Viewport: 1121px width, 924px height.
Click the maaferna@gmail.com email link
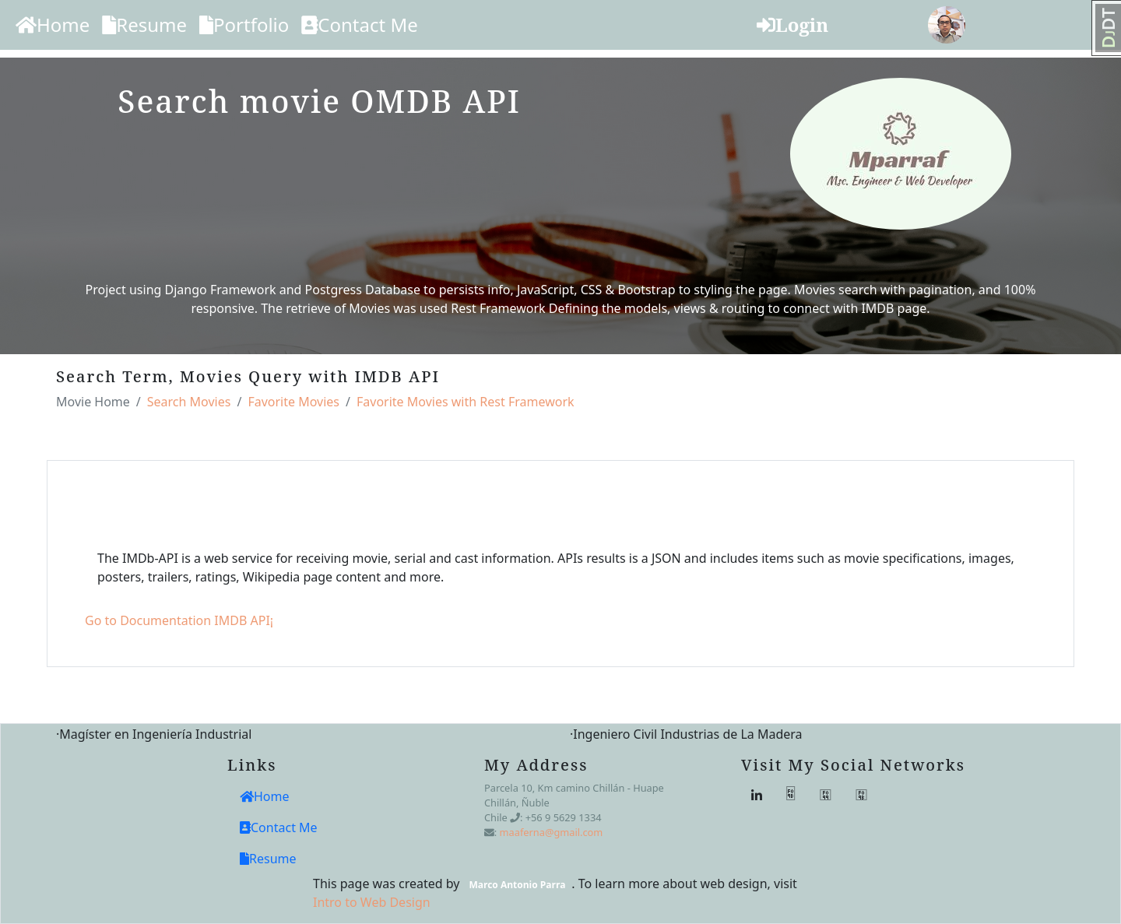(x=551, y=832)
